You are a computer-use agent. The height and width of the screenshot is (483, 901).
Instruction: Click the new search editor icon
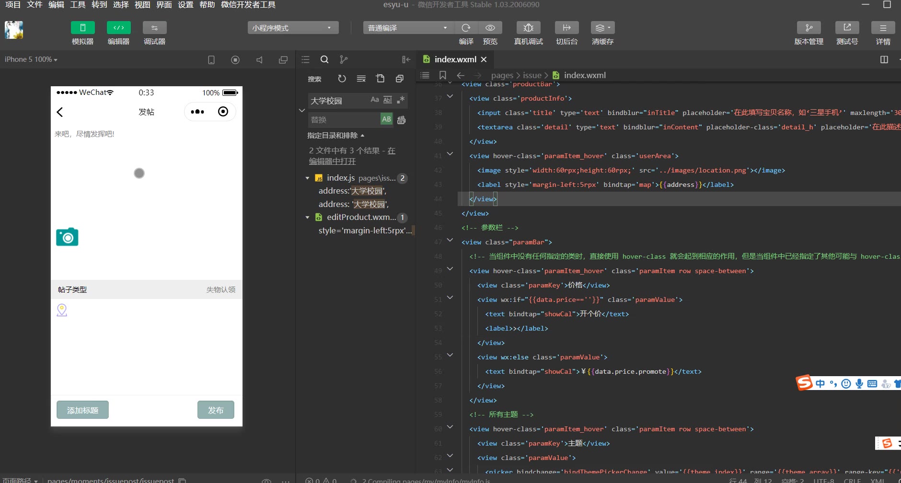380,79
